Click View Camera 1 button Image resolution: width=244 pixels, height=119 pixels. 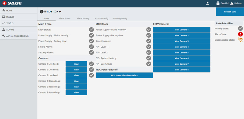(181, 29)
